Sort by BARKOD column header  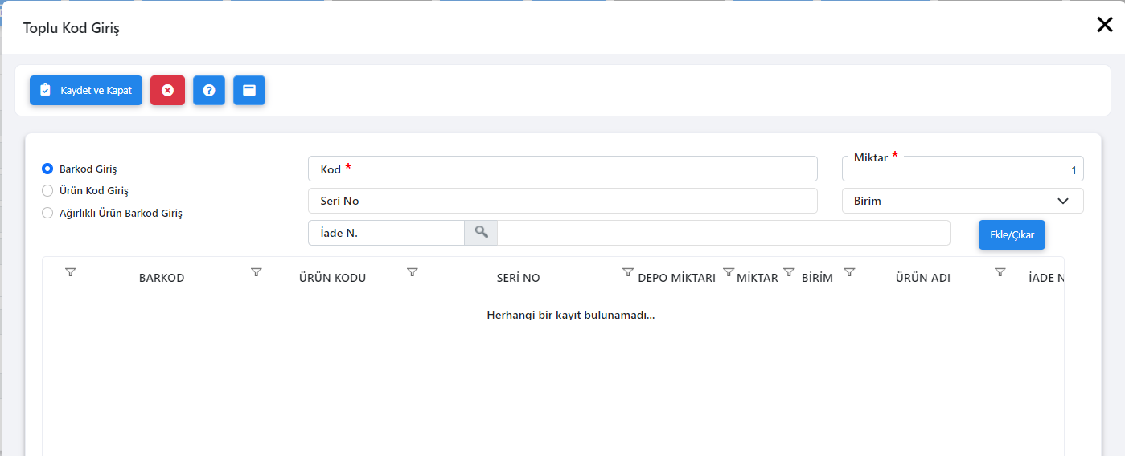162,278
